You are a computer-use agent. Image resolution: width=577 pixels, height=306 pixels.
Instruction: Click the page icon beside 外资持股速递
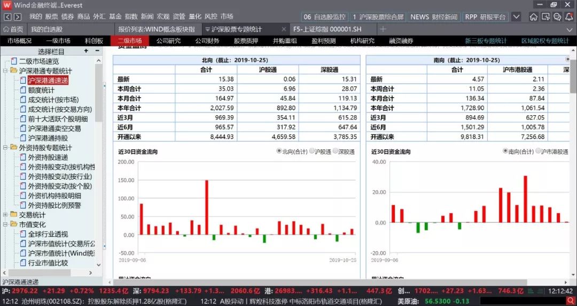point(23,157)
